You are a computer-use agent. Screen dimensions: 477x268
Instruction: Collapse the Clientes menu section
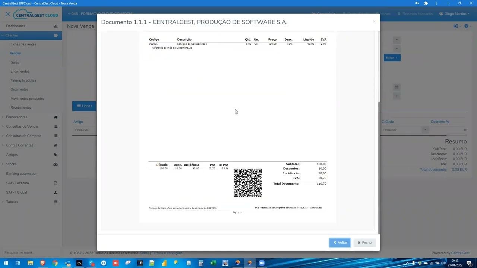click(3, 35)
